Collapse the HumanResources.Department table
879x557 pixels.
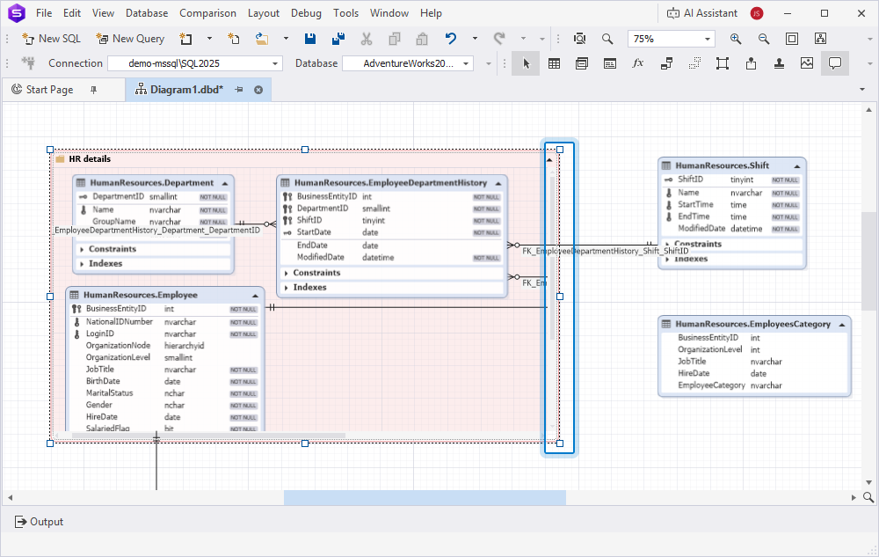pyautogui.click(x=225, y=183)
